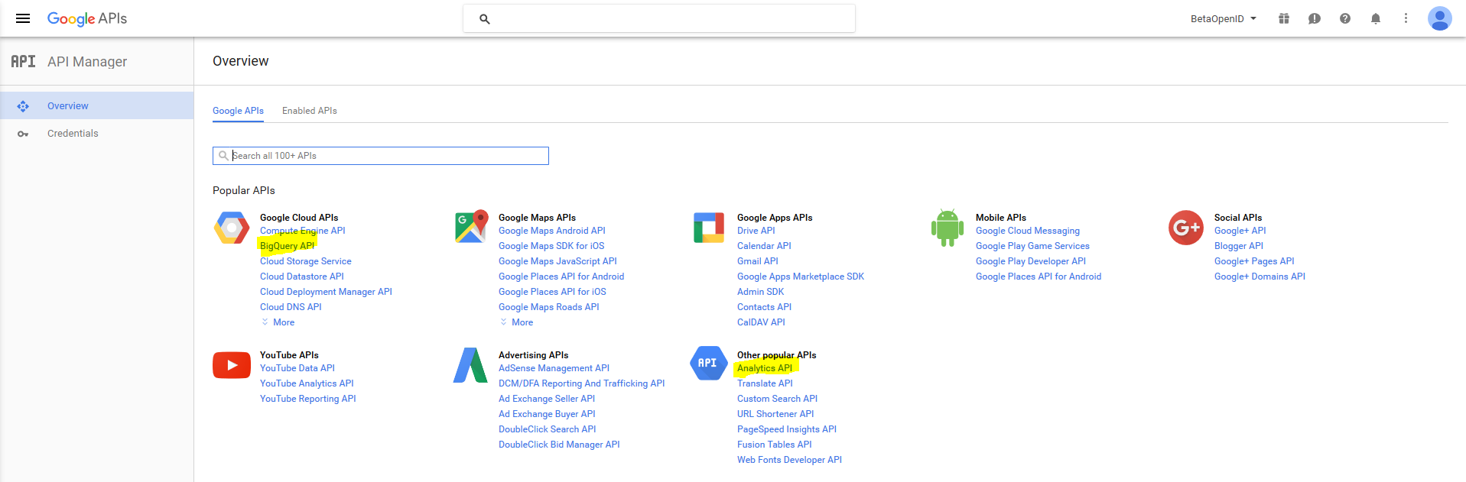Image resolution: width=1466 pixels, height=482 pixels.
Task: Click the top search bar field
Action: click(659, 18)
